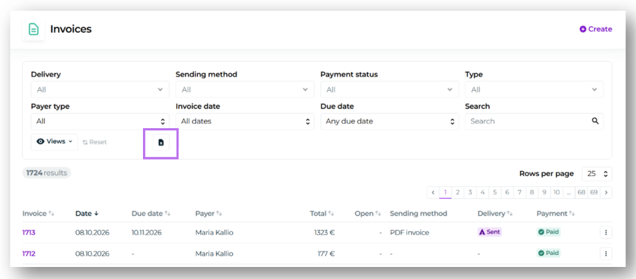This screenshot has width=636, height=279.
Task: Go to page 6 in pagination
Action: (x=507, y=192)
